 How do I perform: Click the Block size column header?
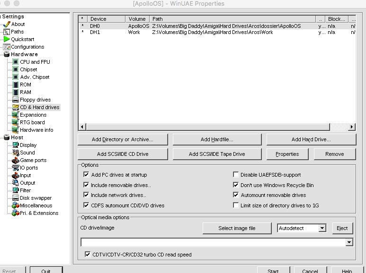[336, 19]
